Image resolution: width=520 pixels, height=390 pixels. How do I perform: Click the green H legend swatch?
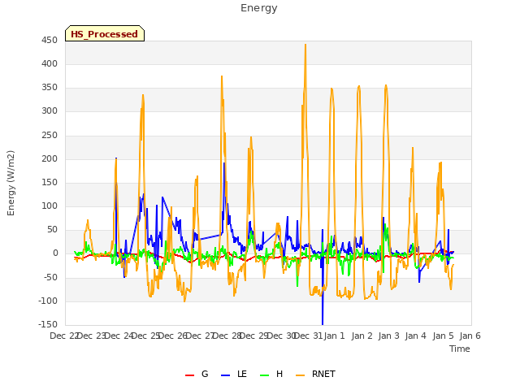tap(264, 375)
